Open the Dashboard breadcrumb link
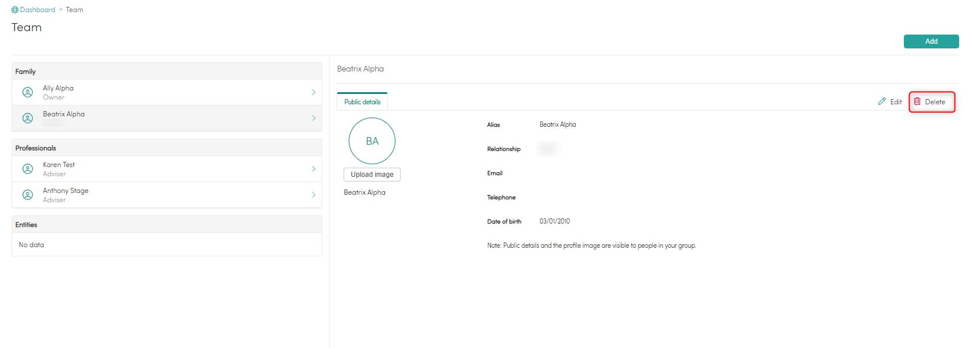Screen dimensions: 973x348 click(37, 10)
